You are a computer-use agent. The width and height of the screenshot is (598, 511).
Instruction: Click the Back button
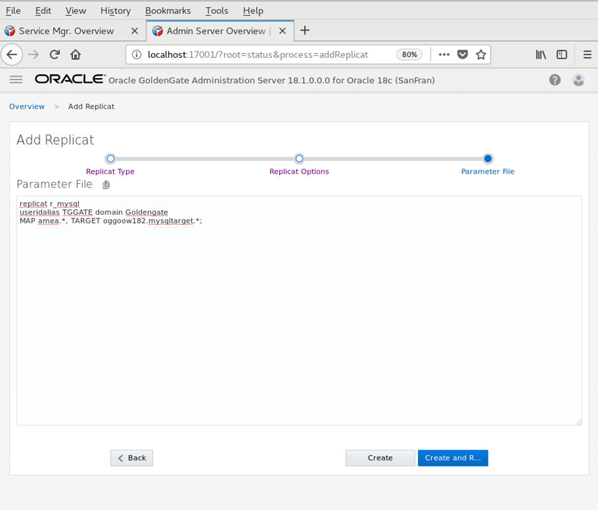click(x=132, y=458)
